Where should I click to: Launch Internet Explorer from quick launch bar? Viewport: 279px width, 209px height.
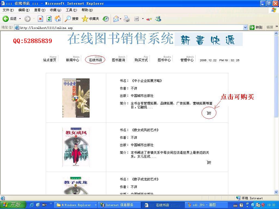(32, 205)
